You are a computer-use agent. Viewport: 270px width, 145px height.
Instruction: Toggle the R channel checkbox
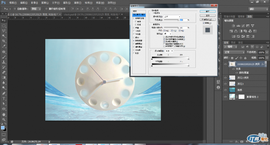(x=164, y=31)
